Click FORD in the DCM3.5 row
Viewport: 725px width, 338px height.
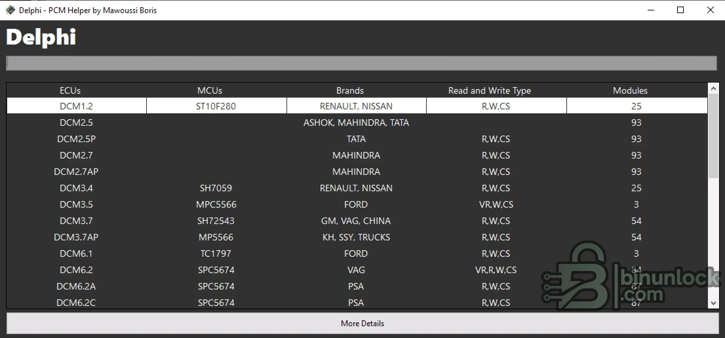pyautogui.click(x=356, y=204)
